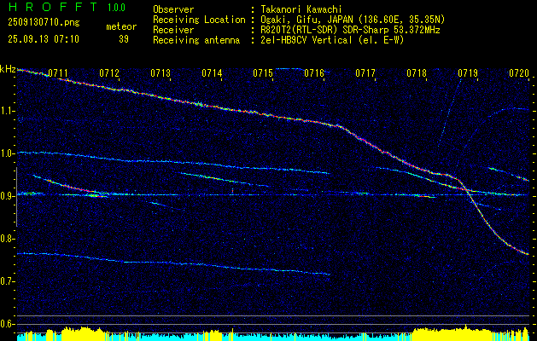
Task: Click the version number 1.0.0
Action: tap(116, 8)
